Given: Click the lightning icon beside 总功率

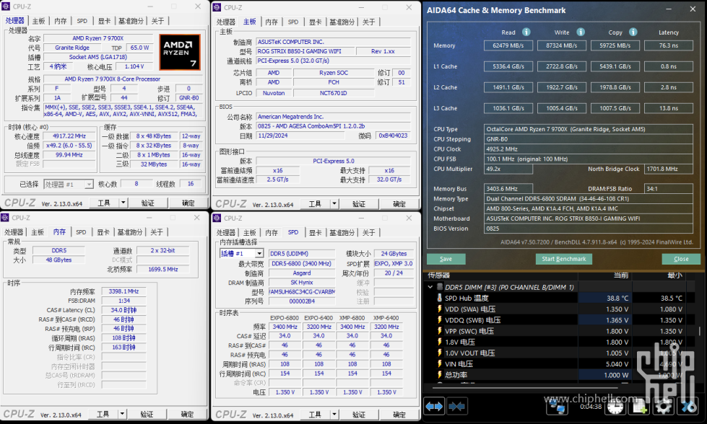Looking at the screenshot, I should pyautogui.click(x=440, y=374).
